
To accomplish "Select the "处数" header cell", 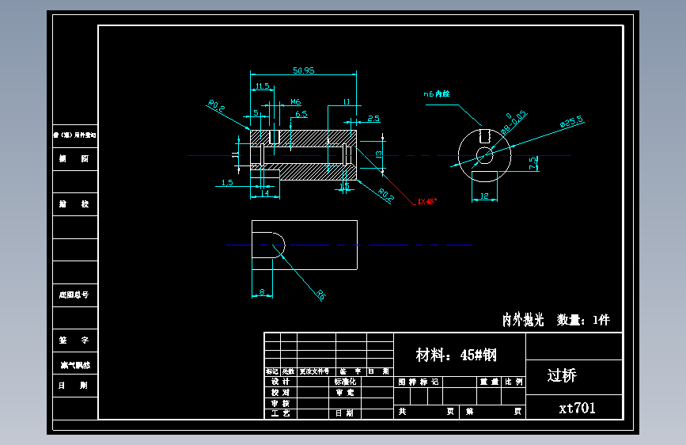I will [x=288, y=371].
